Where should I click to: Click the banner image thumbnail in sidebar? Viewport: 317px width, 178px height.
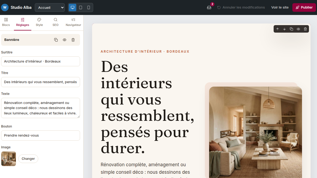point(9,159)
